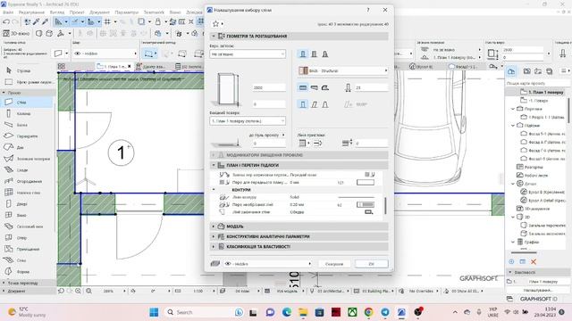The height and width of the screenshot is (321, 572).
Task: Click the eyedropper pick-up parameters icon
Action: 36,21
